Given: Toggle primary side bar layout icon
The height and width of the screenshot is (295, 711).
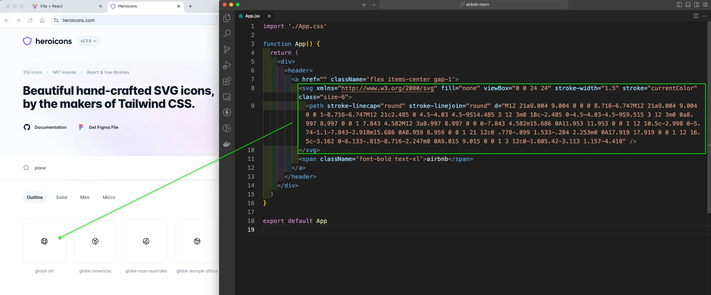Looking at the screenshot, I should point(679,5).
